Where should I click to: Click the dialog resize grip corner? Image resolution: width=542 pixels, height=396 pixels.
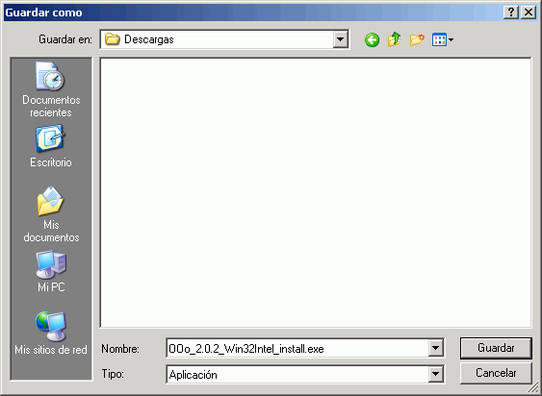[x=533, y=388]
